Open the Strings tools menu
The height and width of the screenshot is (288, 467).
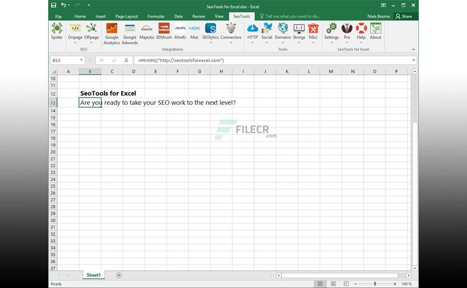[299, 33]
